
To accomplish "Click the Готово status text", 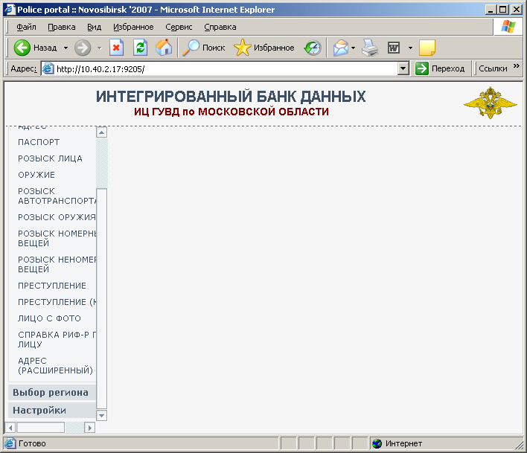I will [x=32, y=443].
